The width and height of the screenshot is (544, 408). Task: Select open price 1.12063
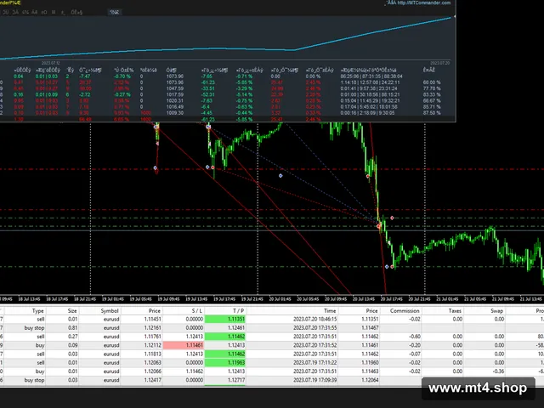coord(152,363)
